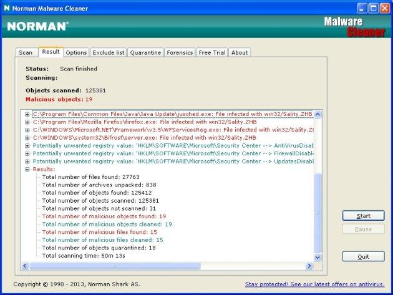Select 'Total number of malicious objects found: 19'
This screenshot has width=393, height=295.
pos(104,216)
